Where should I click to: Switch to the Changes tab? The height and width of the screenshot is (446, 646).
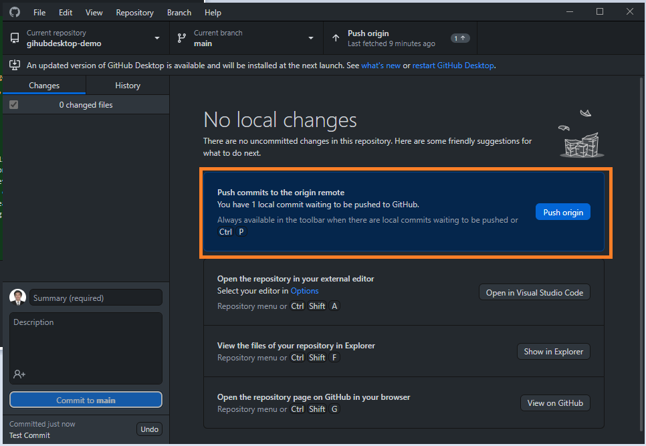(44, 85)
